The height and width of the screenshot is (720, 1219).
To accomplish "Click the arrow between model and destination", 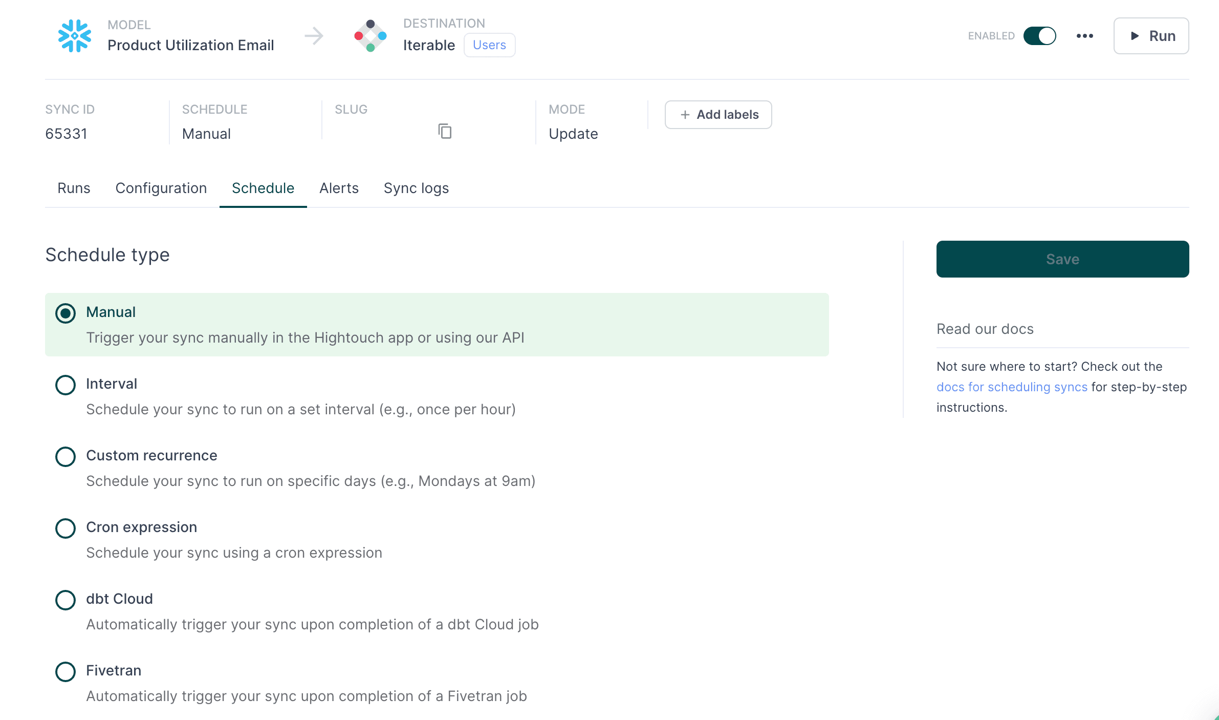I will click(314, 36).
